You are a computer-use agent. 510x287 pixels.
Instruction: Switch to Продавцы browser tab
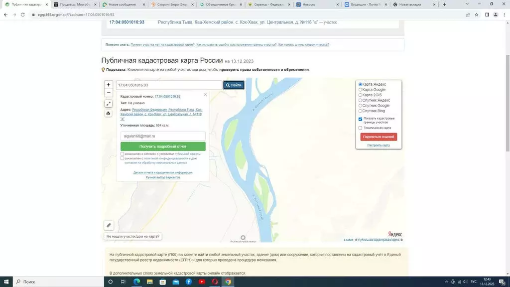(x=75, y=4)
